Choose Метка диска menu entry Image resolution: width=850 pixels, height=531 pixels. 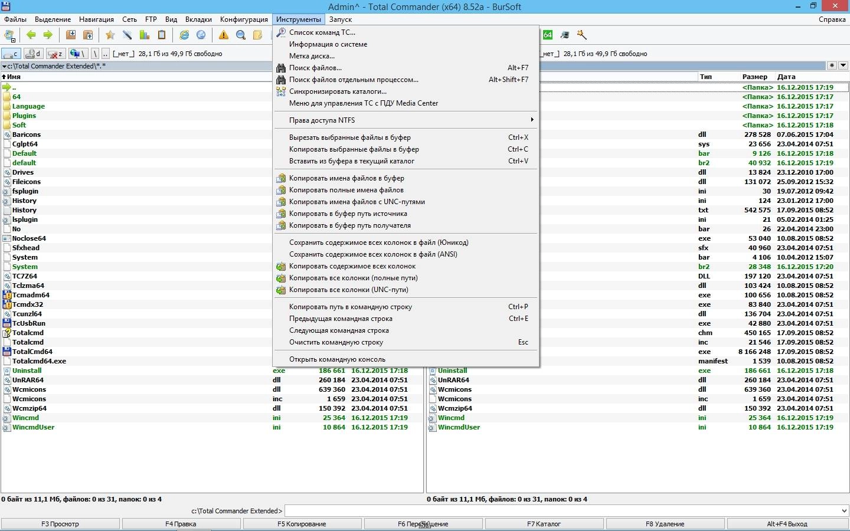coord(406,56)
